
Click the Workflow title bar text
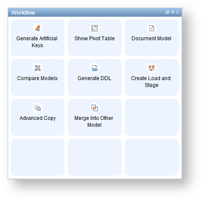23,13
